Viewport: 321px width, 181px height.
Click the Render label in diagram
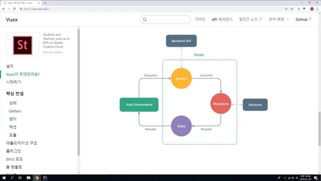150,129
